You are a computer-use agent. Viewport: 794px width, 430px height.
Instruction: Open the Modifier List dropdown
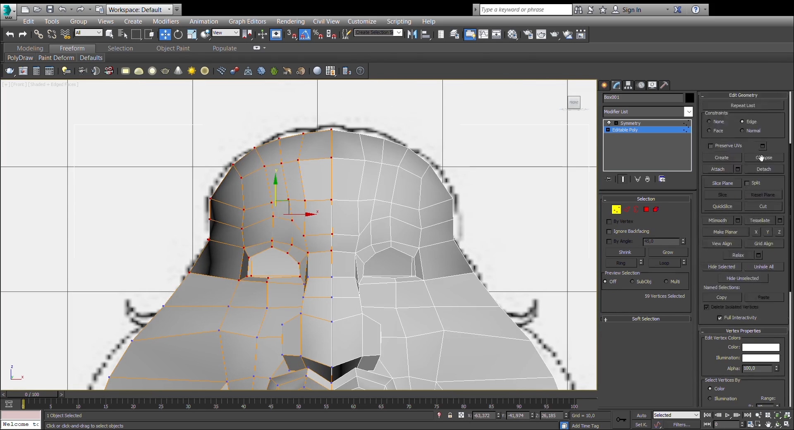688,112
